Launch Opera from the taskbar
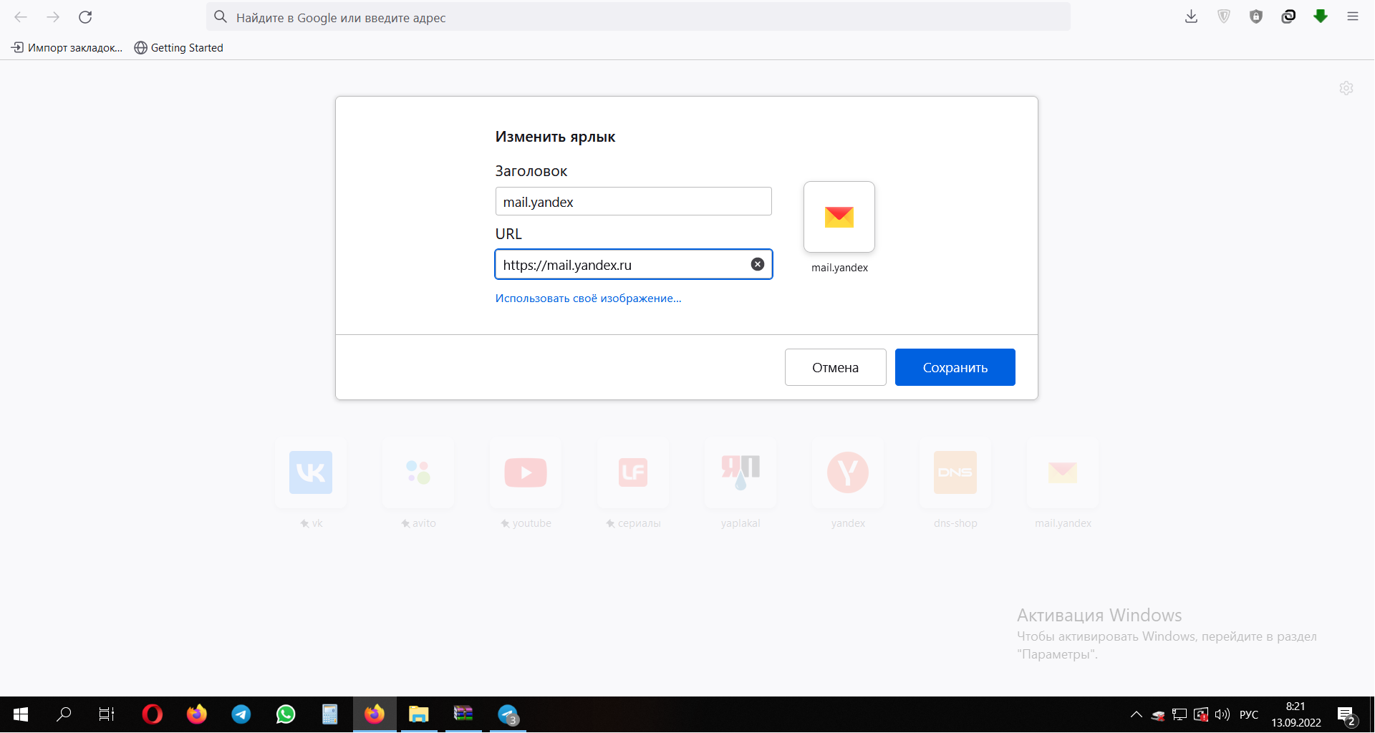Screen dimensions: 1375x733 153,714
